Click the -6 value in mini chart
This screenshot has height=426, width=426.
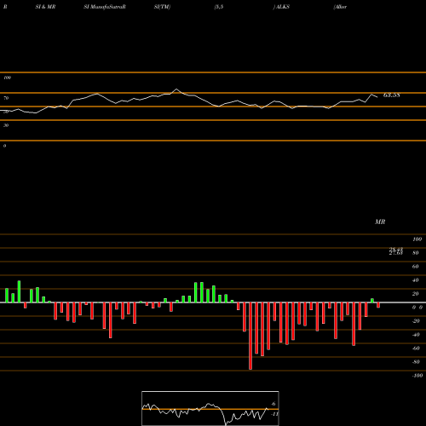[273, 404]
